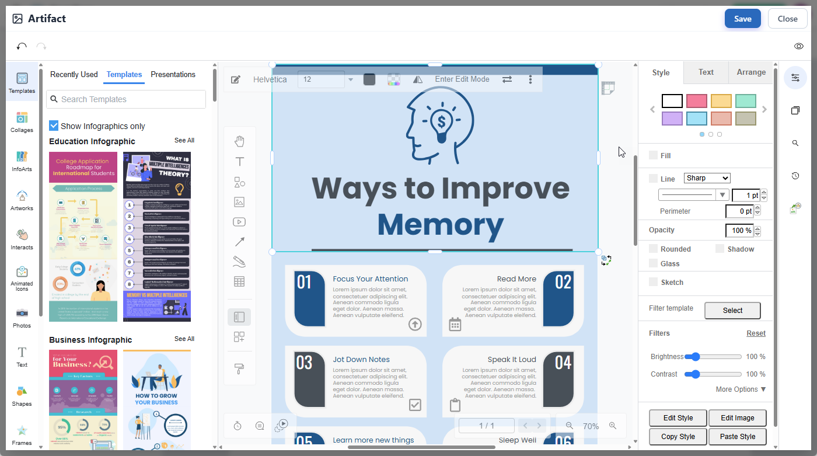Enable the Sketch checkbox
The height and width of the screenshot is (456, 817).
point(653,281)
